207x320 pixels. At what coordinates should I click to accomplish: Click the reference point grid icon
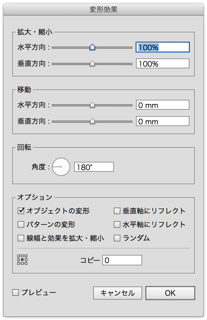(22, 260)
